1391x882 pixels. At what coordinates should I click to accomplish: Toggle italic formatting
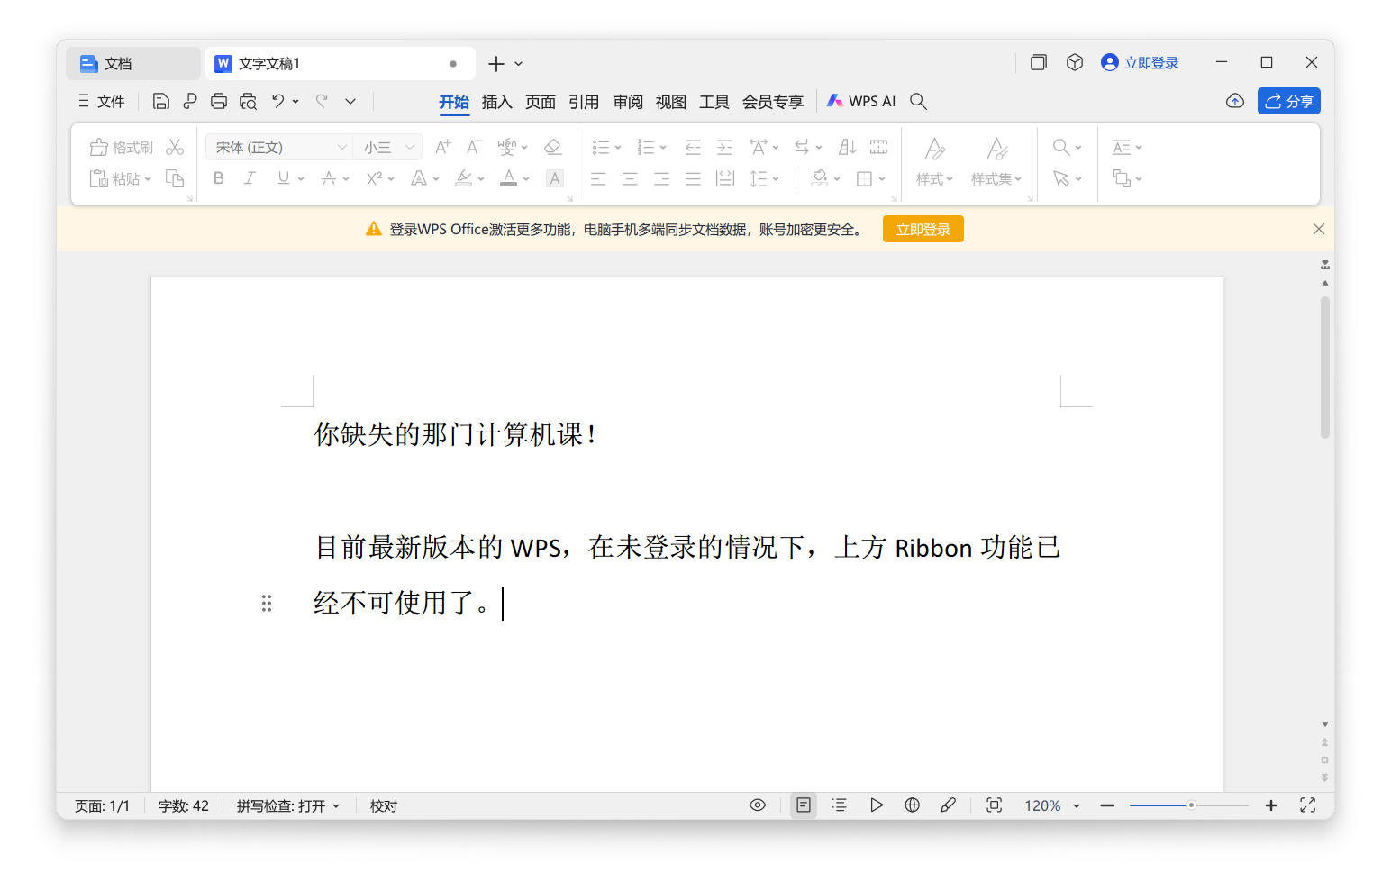click(250, 178)
